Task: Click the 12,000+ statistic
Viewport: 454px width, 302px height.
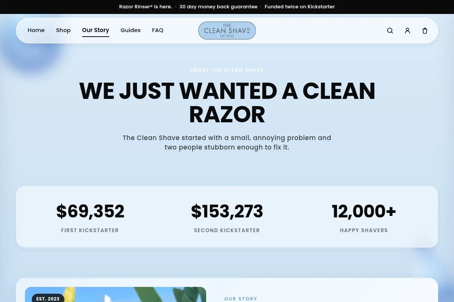Action: [364, 211]
